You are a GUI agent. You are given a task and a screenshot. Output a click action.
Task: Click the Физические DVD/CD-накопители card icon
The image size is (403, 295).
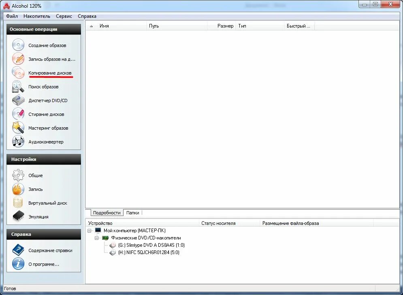click(x=105, y=238)
